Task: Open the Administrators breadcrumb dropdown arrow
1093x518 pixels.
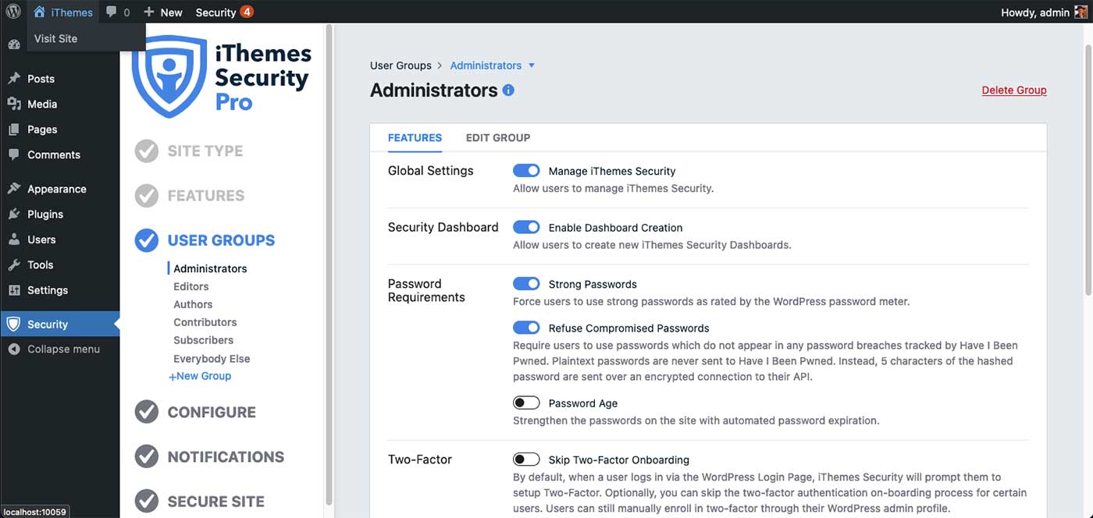Action: click(x=532, y=66)
